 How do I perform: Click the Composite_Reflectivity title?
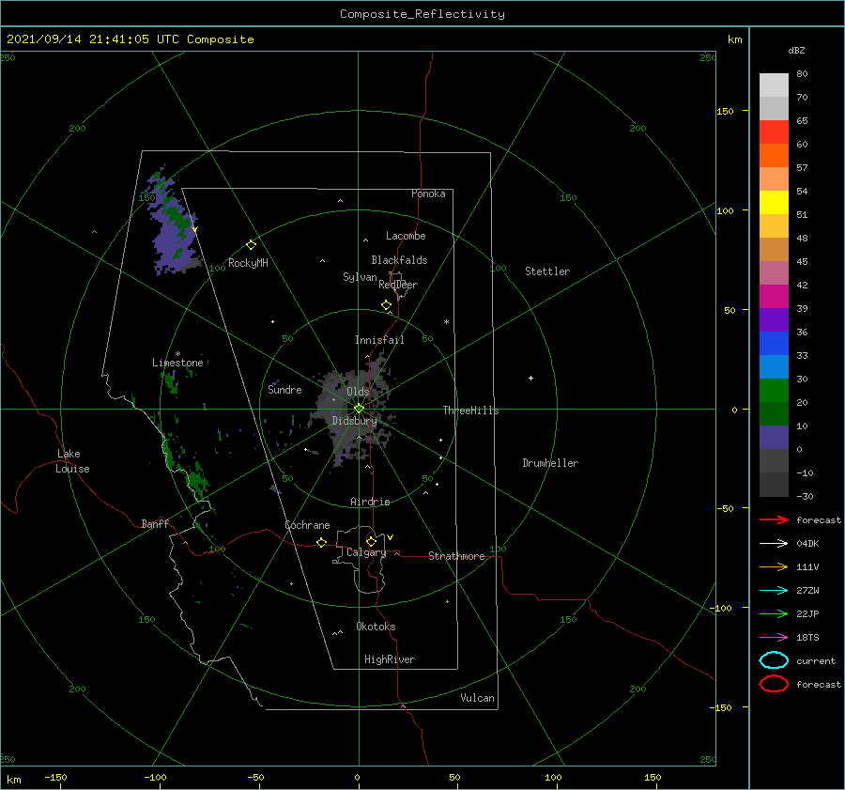point(422,14)
